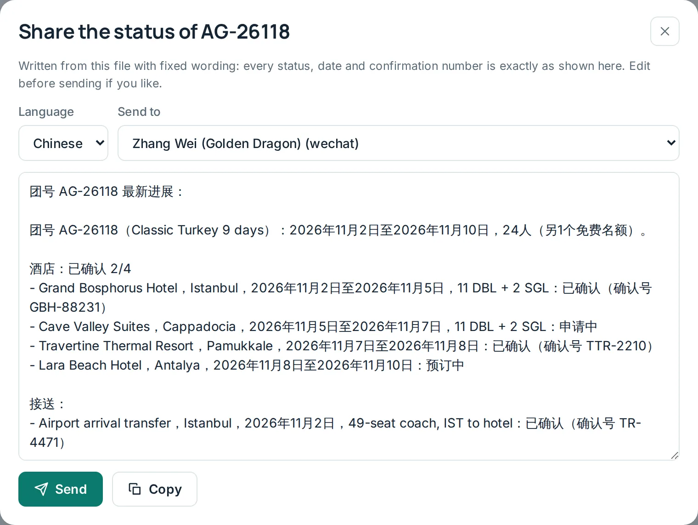Open the Send to recipient dropdown
The height and width of the screenshot is (525, 698).
[398, 143]
